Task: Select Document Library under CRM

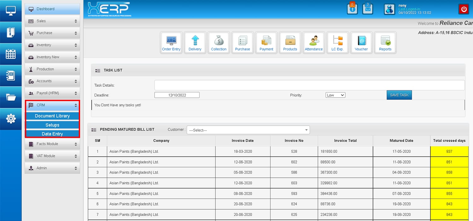Action: point(52,116)
